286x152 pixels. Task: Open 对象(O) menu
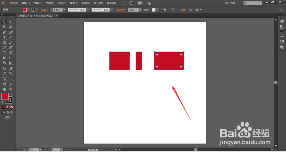[x=37, y=3]
